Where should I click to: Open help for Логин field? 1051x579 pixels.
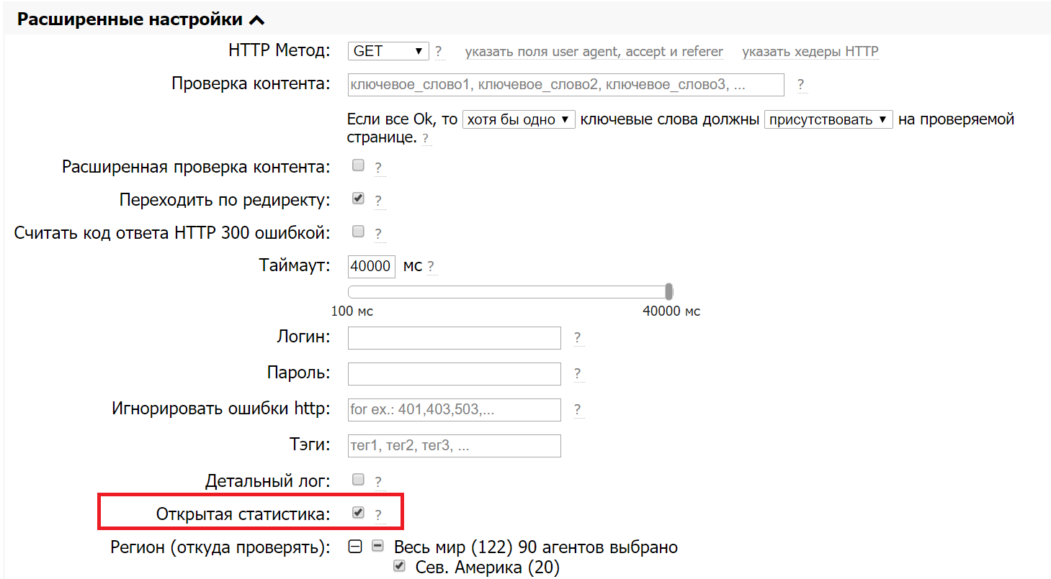pos(578,337)
